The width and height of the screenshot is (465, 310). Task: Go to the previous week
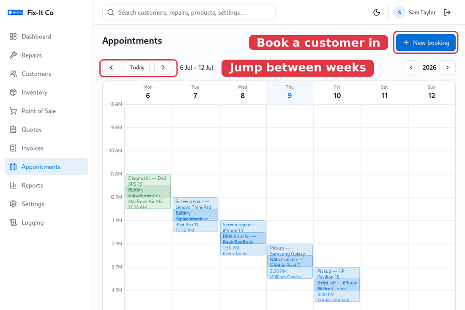click(x=111, y=68)
